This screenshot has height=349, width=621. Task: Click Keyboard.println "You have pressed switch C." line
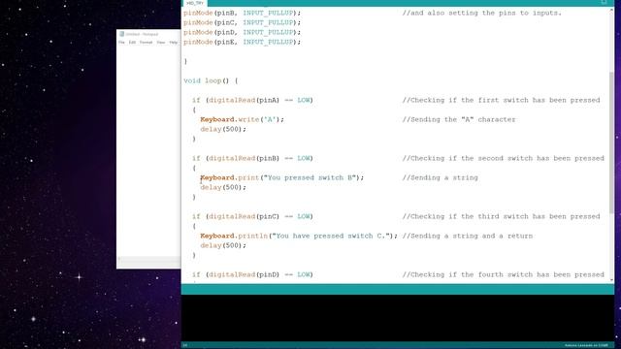pyautogui.click(x=299, y=236)
